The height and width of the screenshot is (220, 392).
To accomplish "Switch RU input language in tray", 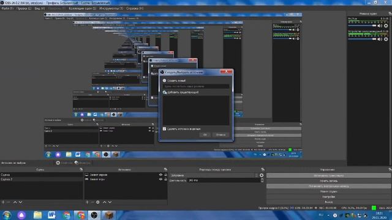I will tap(321, 215).
